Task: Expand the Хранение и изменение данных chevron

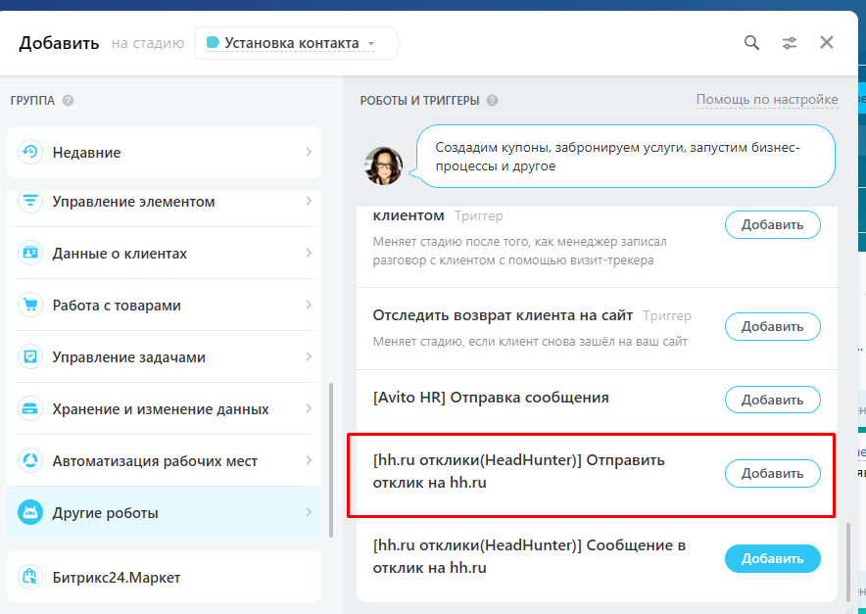Action: click(x=309, y=408)
